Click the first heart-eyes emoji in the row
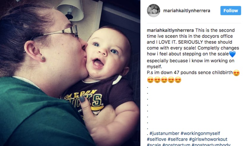Viewport: 249px width, 146px height. (x=150, y=80)
